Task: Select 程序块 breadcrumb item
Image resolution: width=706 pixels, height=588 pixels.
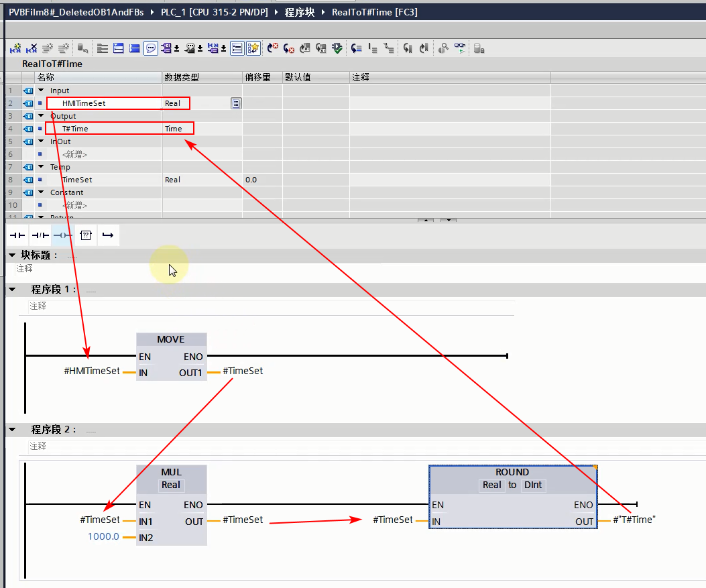Action: [300, 12]
